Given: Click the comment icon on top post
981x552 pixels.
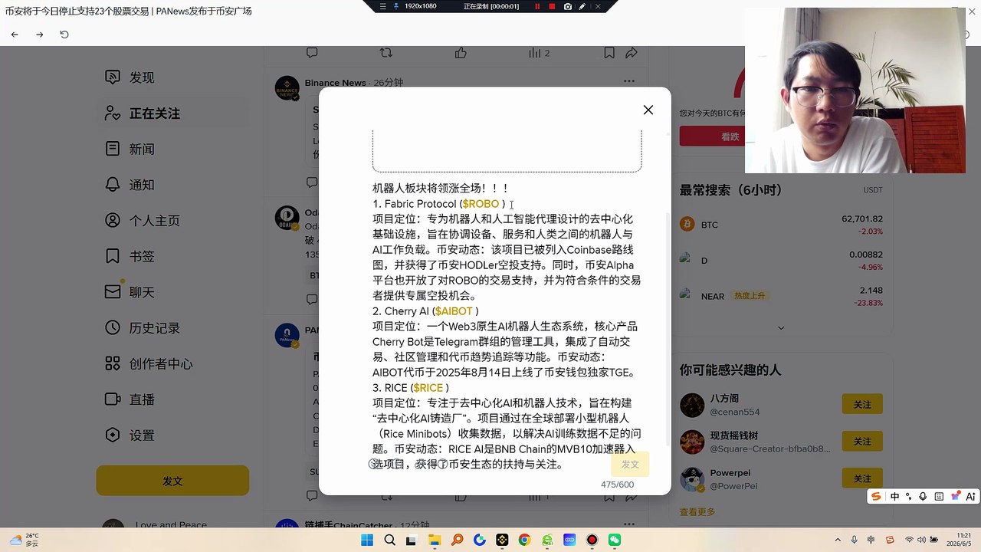Looking at the screenshot, I should point(312,53).
